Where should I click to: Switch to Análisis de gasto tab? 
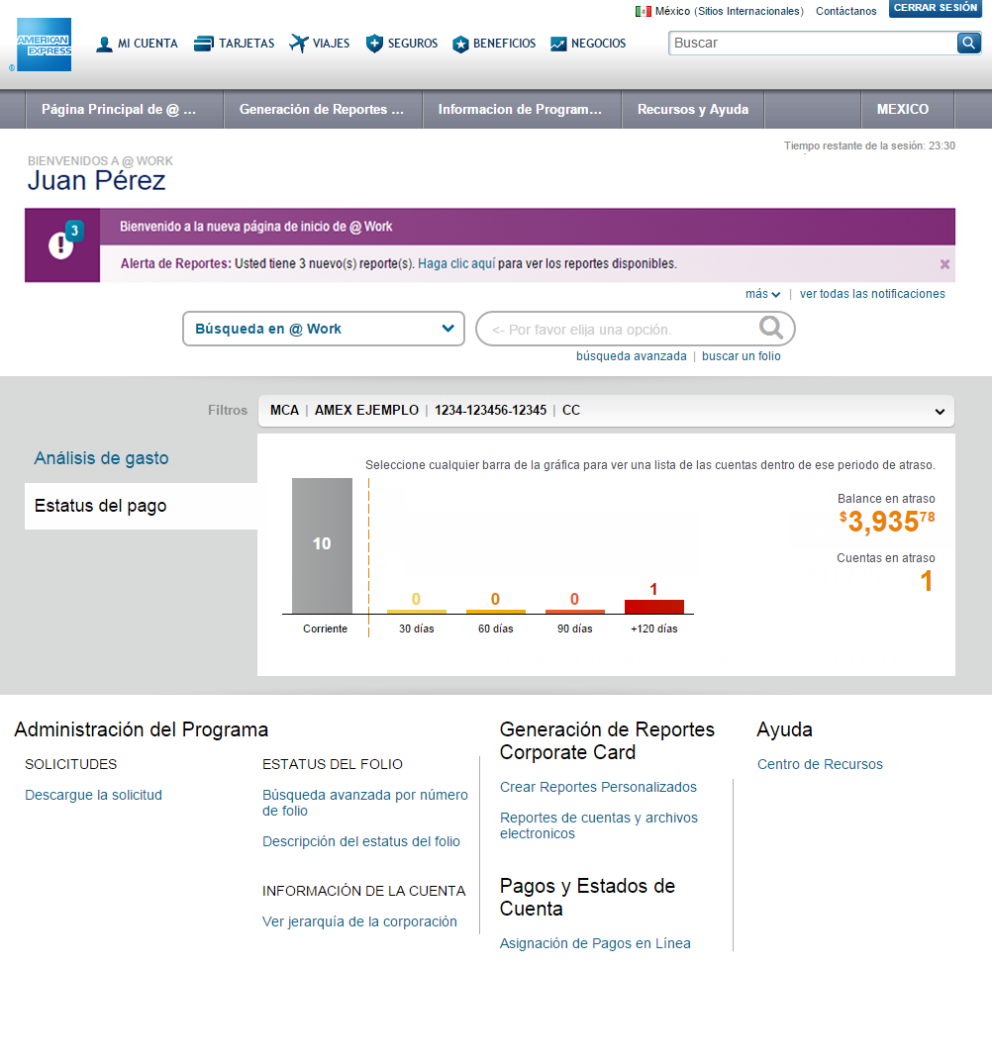[x=102, y=458]
